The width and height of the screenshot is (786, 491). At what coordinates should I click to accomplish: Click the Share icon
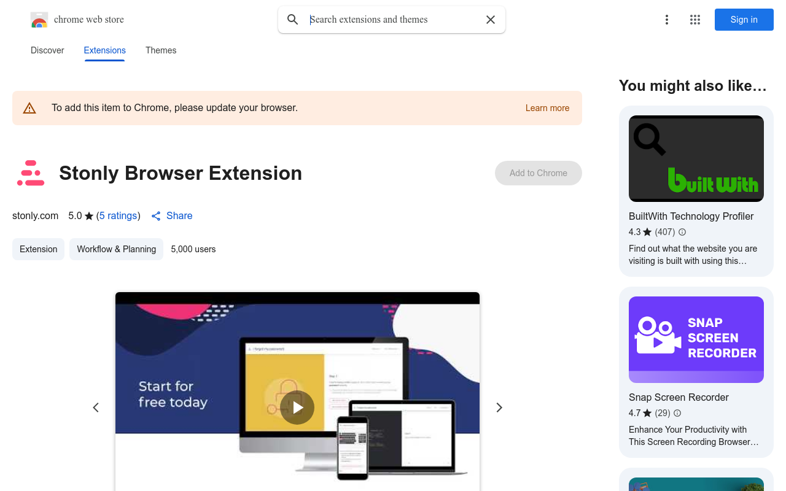[156, 216]
